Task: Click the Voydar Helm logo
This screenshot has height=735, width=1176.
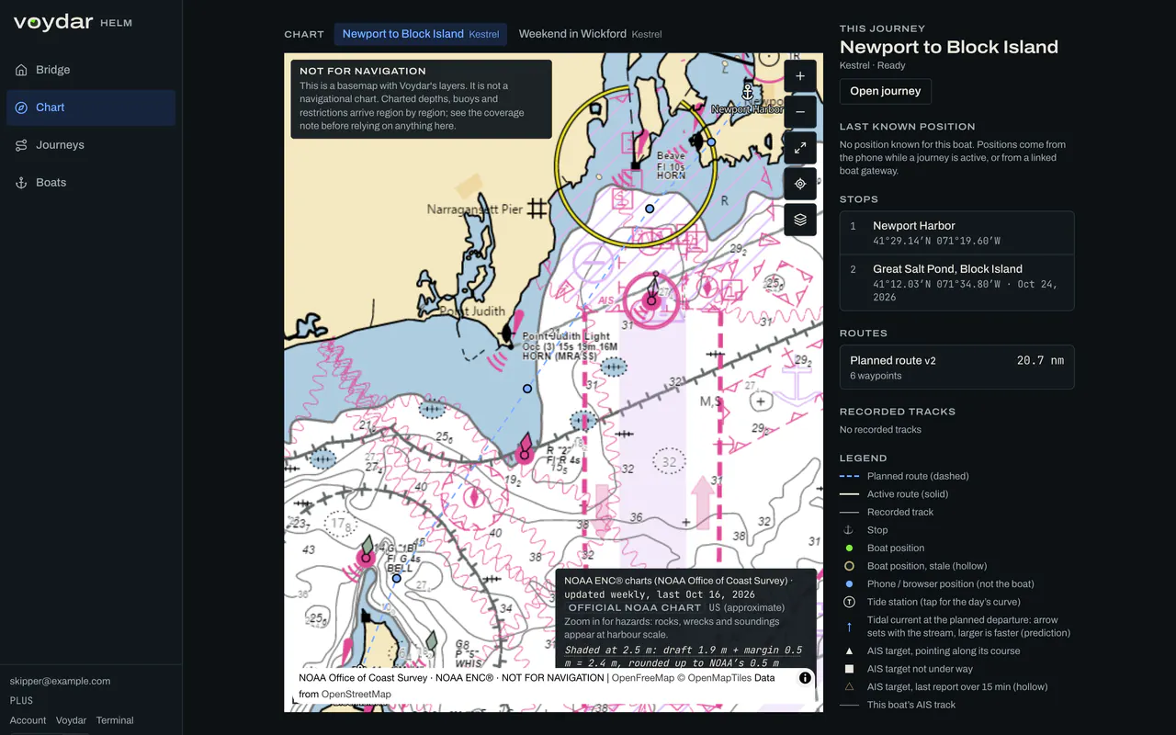Action: pos(73,23)
